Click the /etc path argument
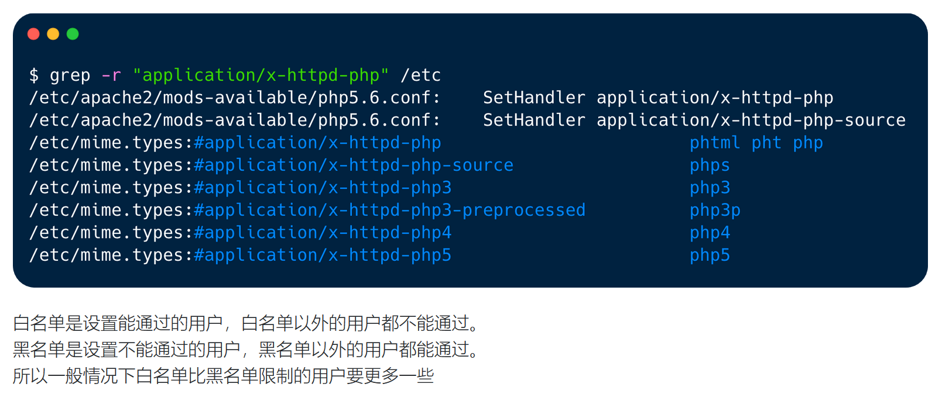 point(420,75)
